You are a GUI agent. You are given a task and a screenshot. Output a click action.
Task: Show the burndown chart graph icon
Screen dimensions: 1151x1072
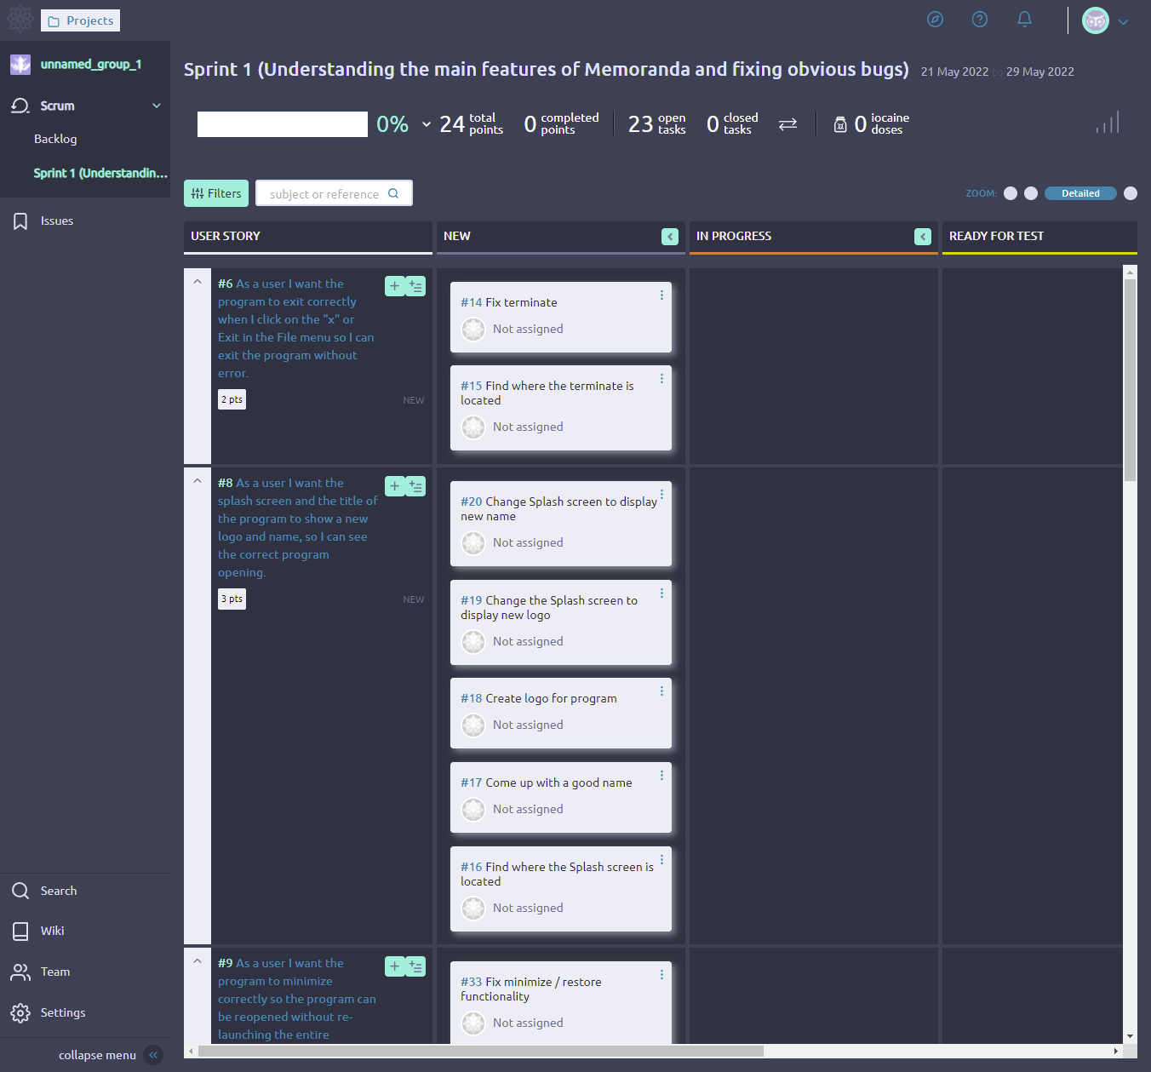coord(1108,123)
